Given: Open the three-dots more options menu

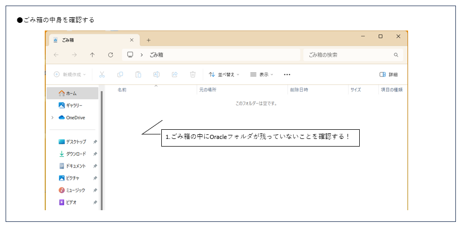Looking at the screenshot, I should coord(287,75).
